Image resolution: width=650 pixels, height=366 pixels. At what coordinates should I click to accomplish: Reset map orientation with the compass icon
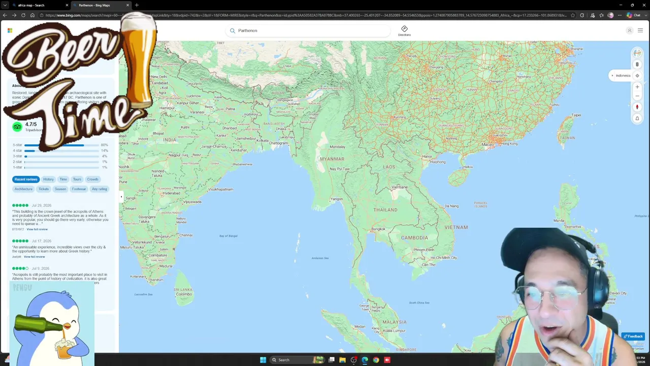637,107
